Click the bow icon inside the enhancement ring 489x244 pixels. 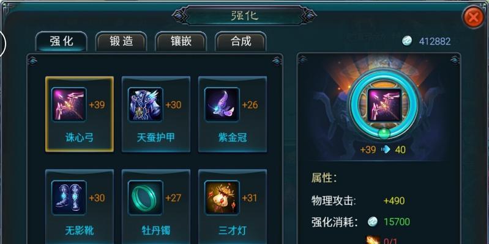[x=384, y=105]
